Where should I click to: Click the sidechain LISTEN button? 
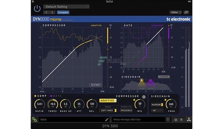pyautogui.click(x=164, y=77)
